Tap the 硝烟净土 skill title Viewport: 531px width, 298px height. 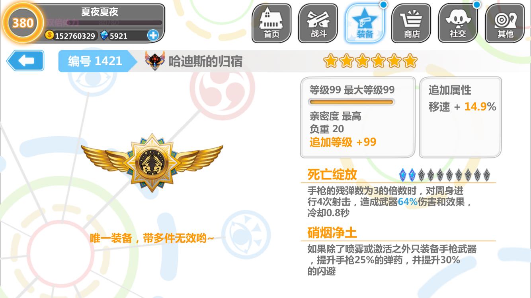(332, 232)
